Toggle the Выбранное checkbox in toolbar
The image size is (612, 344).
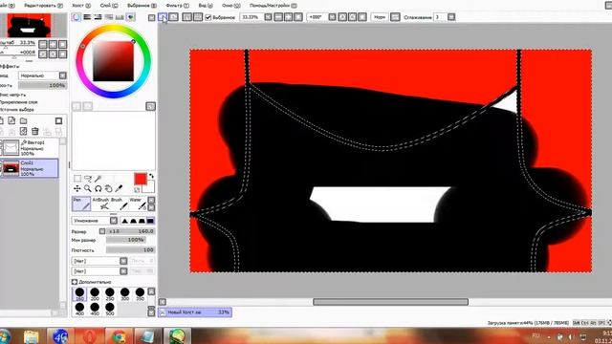208,17
